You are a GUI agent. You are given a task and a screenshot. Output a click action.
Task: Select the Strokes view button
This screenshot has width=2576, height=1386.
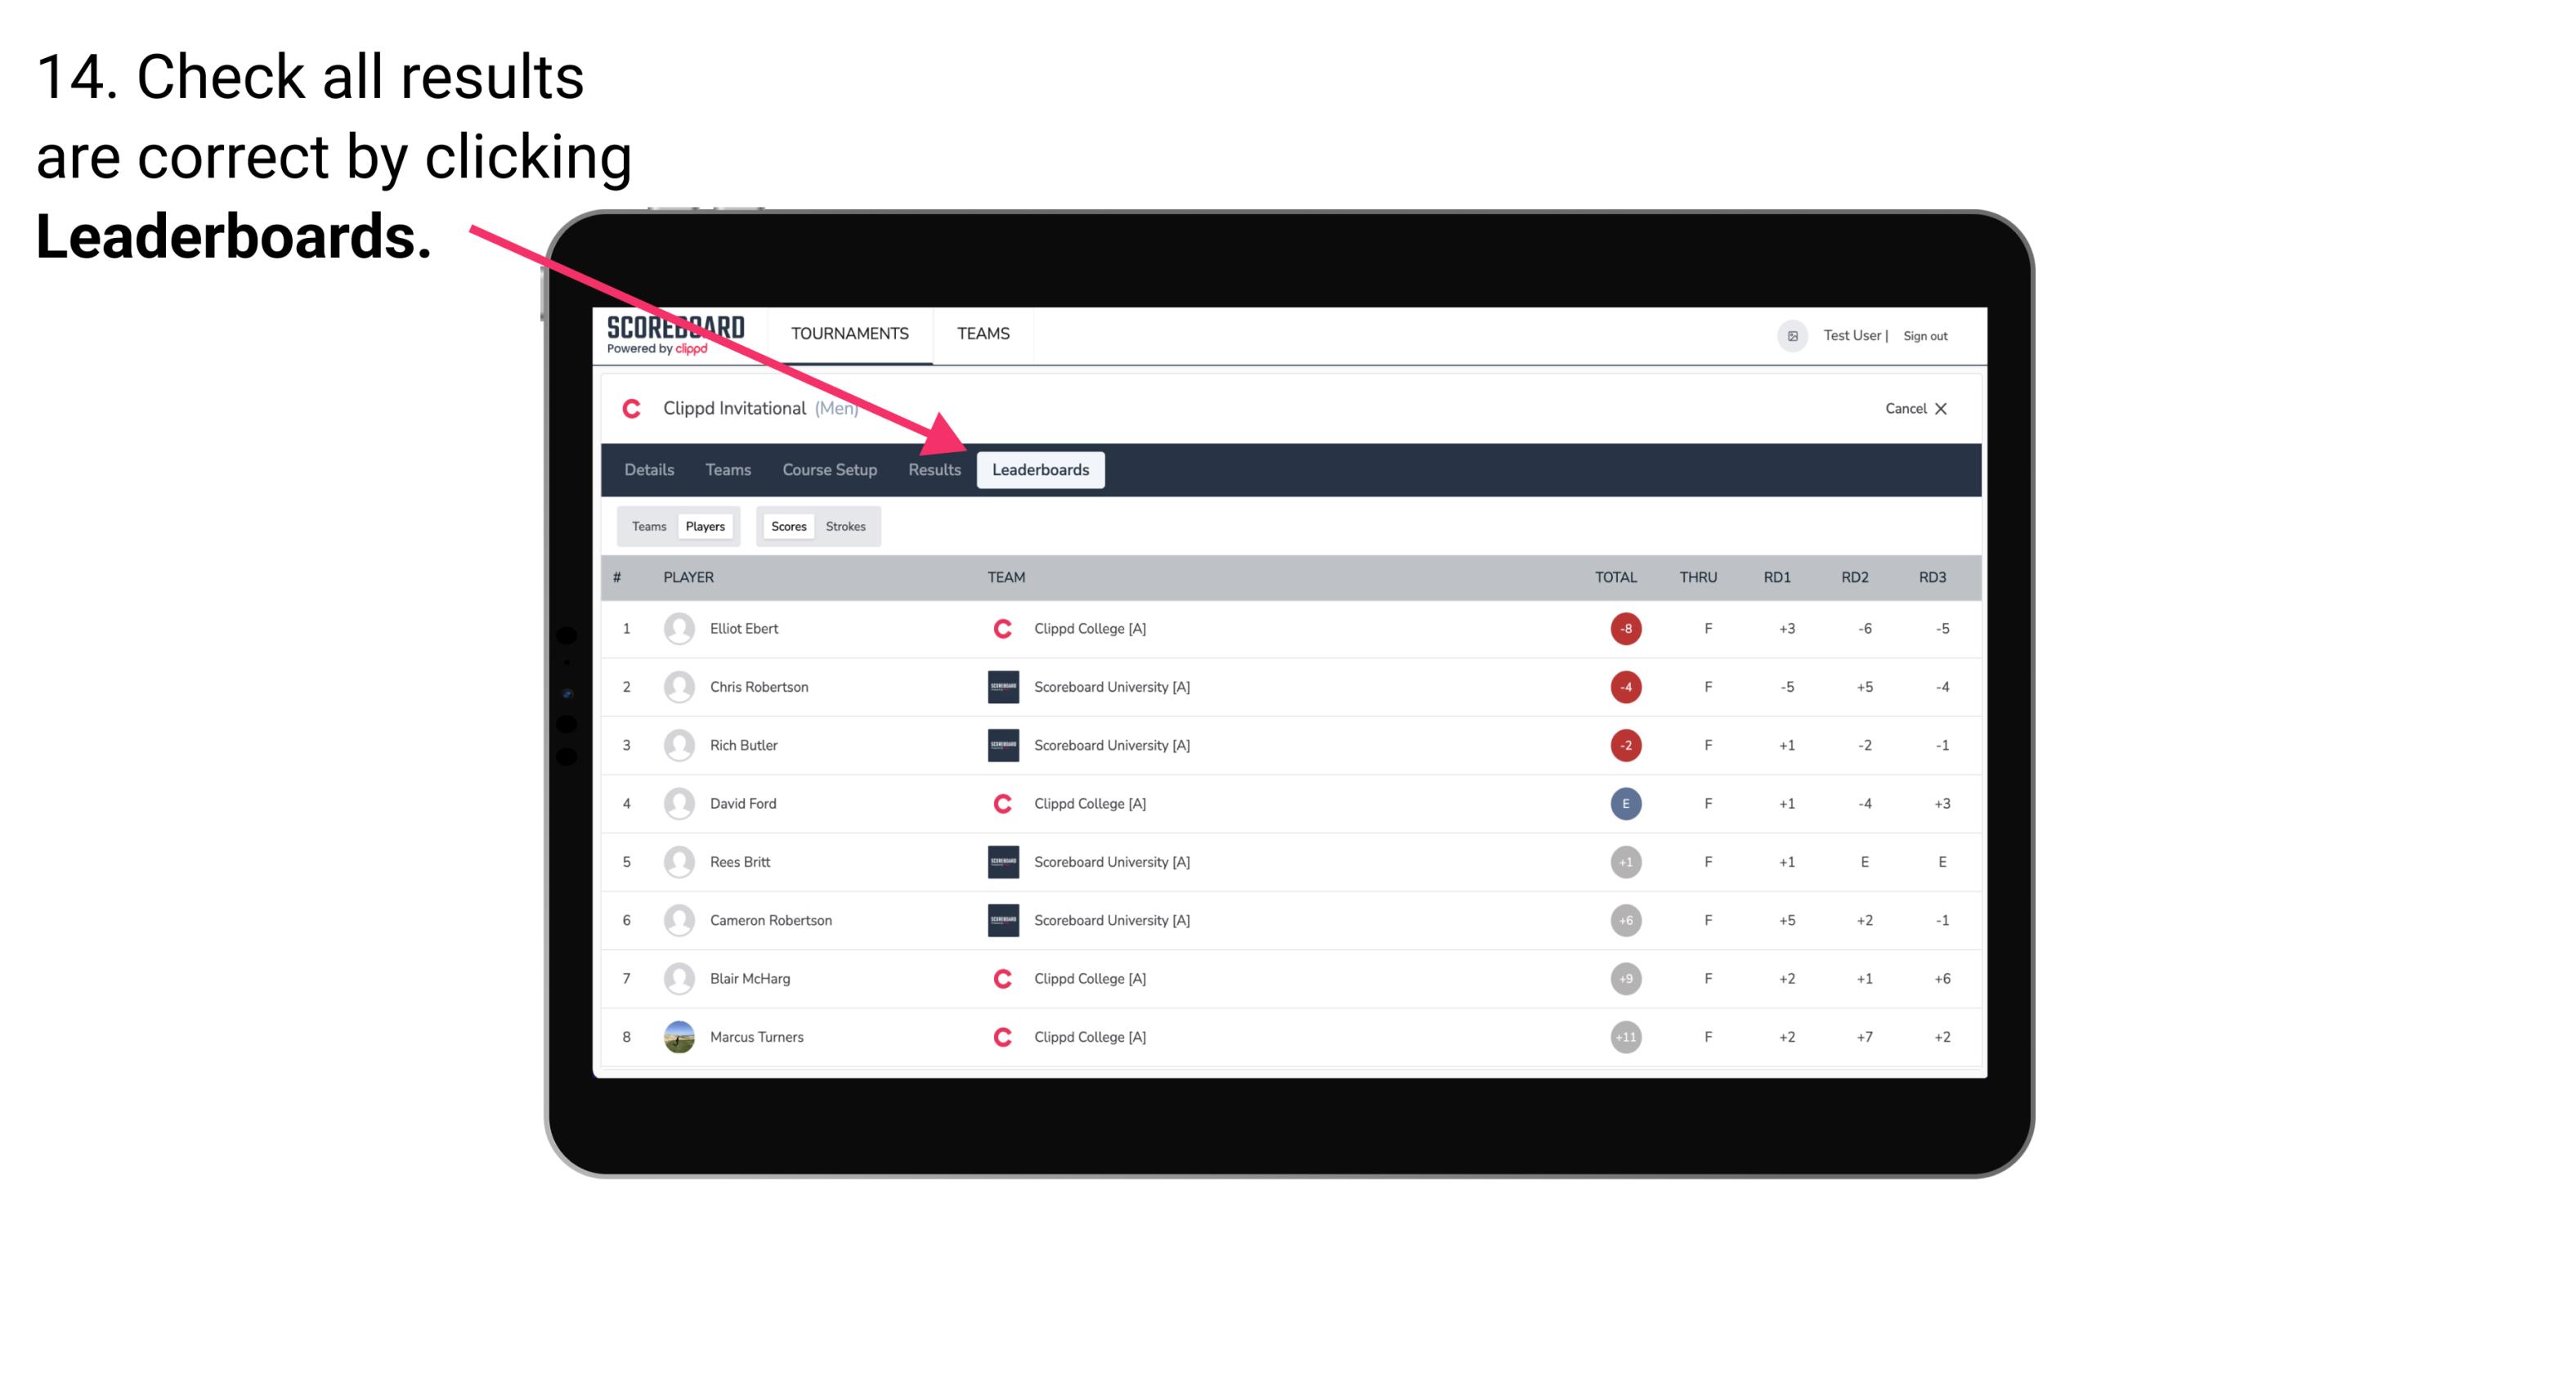[x=846, y=526]
